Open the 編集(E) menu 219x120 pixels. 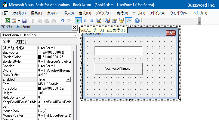click(x=36, y=13)
